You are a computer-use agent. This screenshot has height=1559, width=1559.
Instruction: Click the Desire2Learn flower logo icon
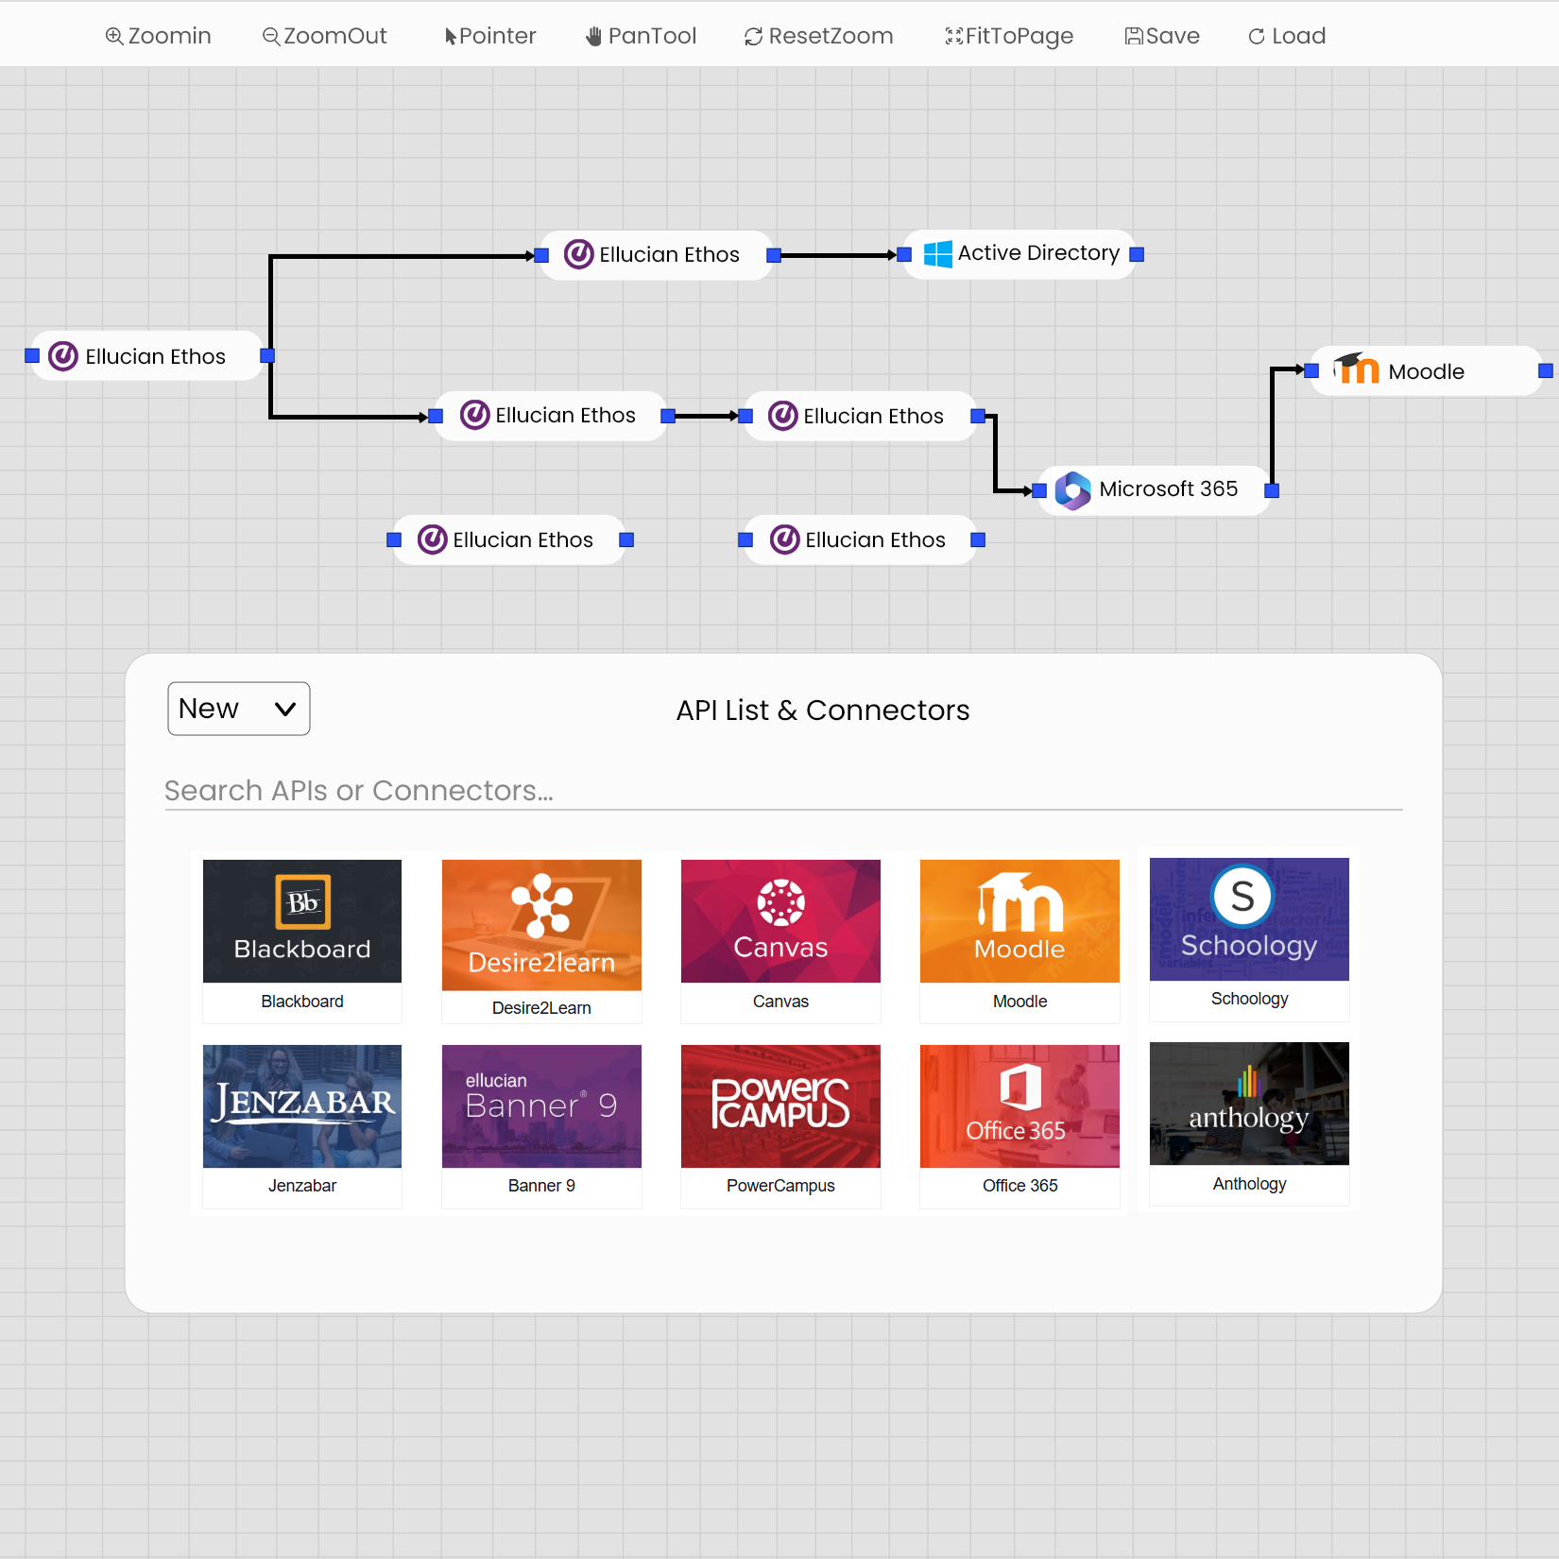click(541, 905)
